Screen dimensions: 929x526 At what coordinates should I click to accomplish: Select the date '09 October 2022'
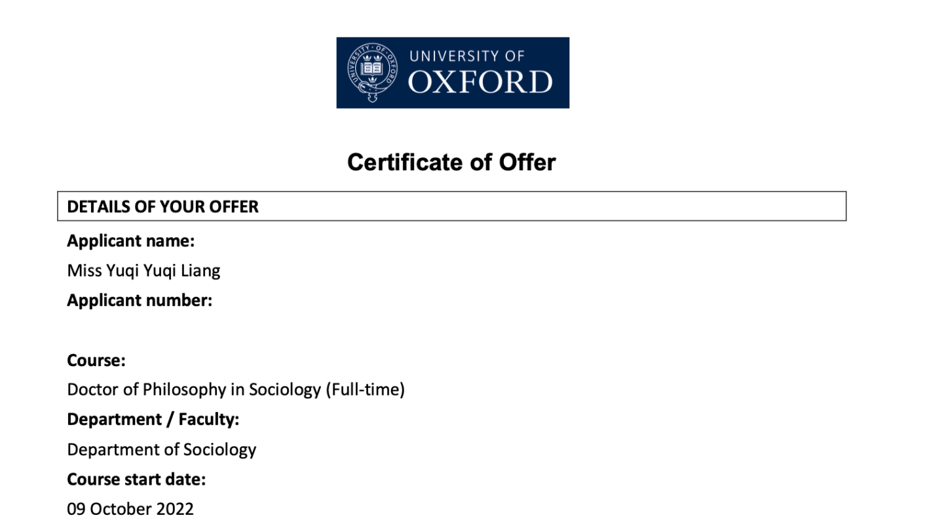130,509
